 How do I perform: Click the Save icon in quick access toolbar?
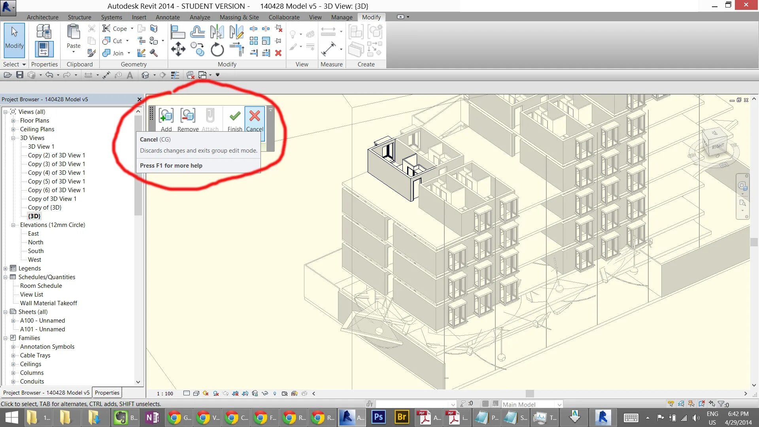20,75
